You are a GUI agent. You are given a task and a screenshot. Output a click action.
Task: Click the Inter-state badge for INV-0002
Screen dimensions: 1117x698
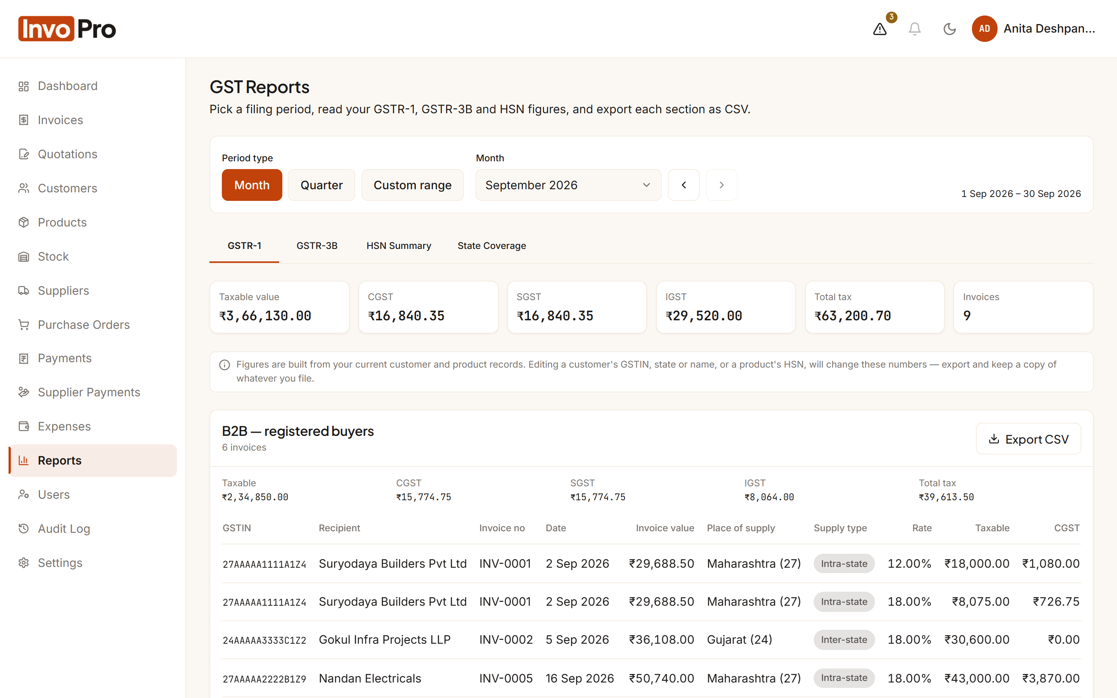(844, 640)
